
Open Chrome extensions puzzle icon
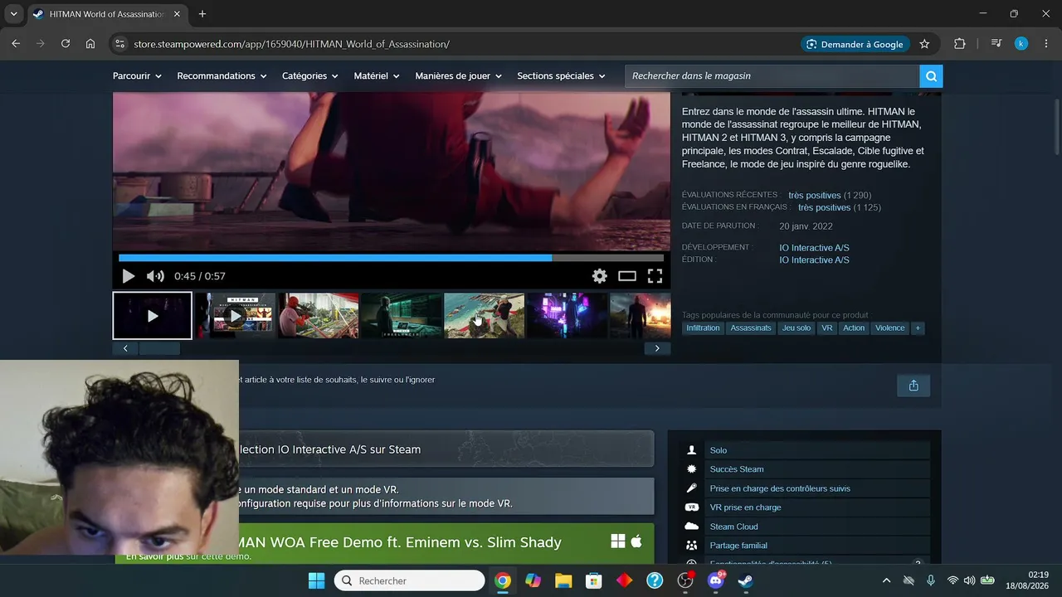coord(960,44)
